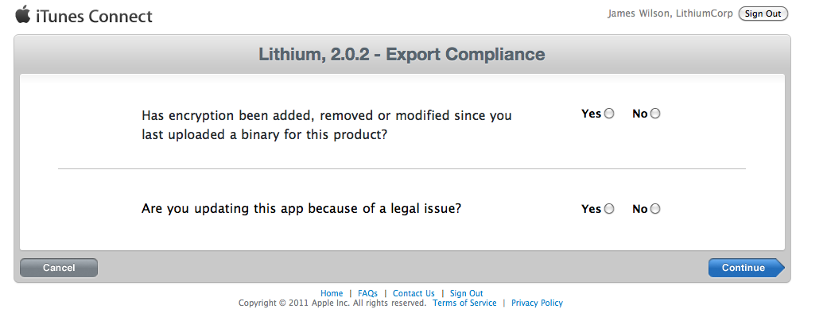The width and height of the screenshot is (823, 317).
Task: Click the legal issue question text
Action: click(301, 208)
